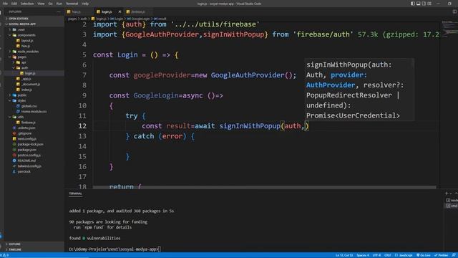Open firebase.js file icon in utils

[18, 123]
